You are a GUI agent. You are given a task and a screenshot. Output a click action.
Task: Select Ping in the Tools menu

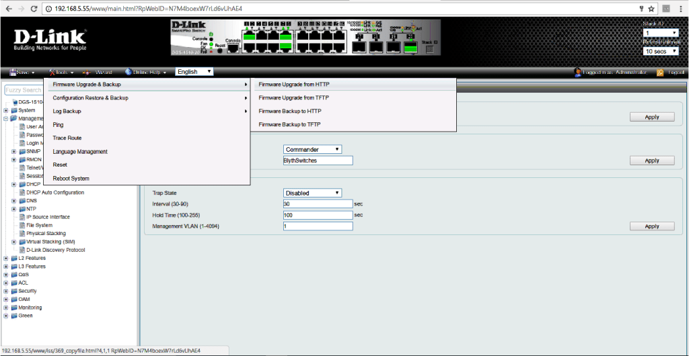coord(58,125)
